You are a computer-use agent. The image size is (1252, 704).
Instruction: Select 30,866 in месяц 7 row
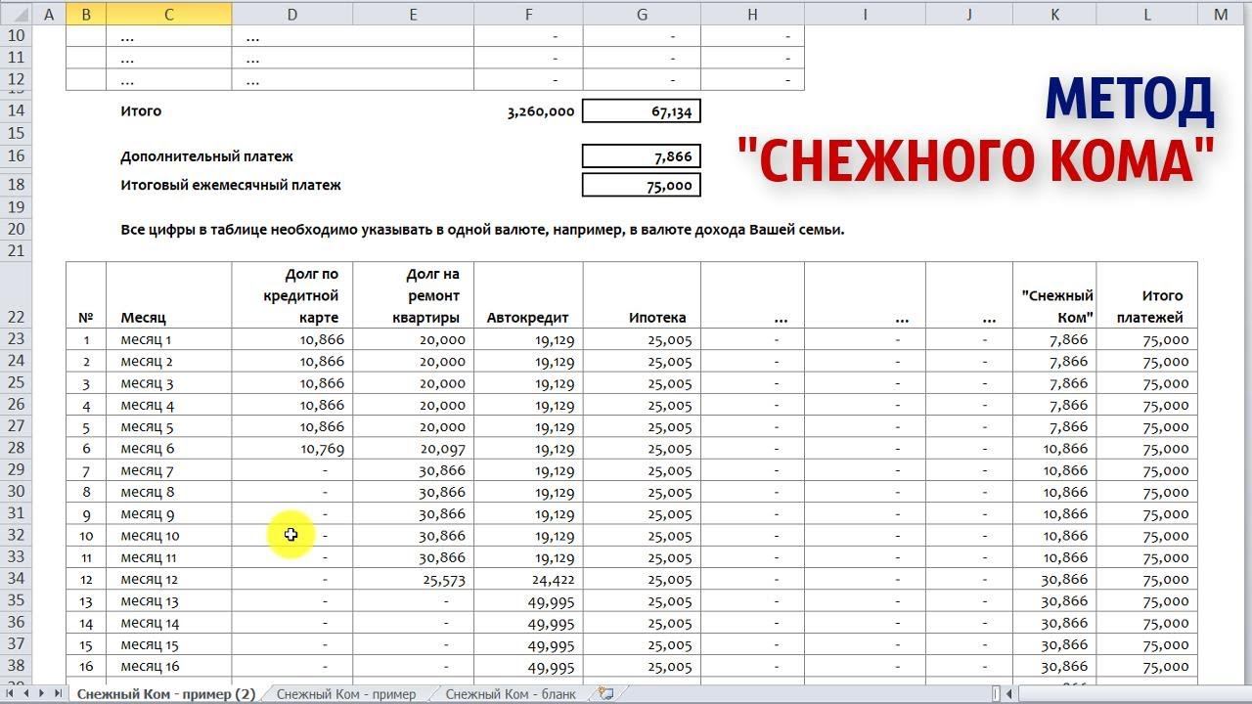414,470
